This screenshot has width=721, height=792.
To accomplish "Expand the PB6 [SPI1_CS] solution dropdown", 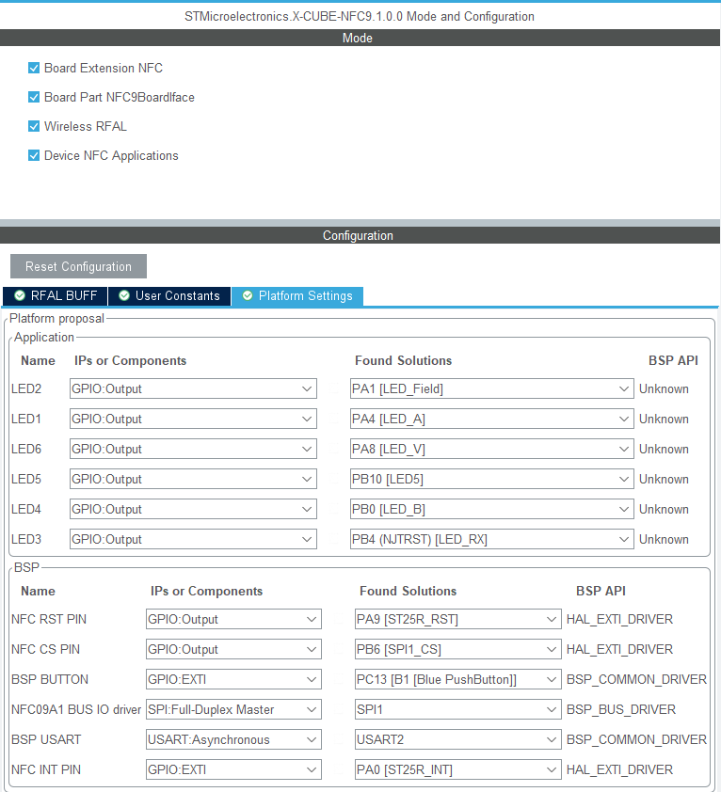I will (x=458, y=649).
